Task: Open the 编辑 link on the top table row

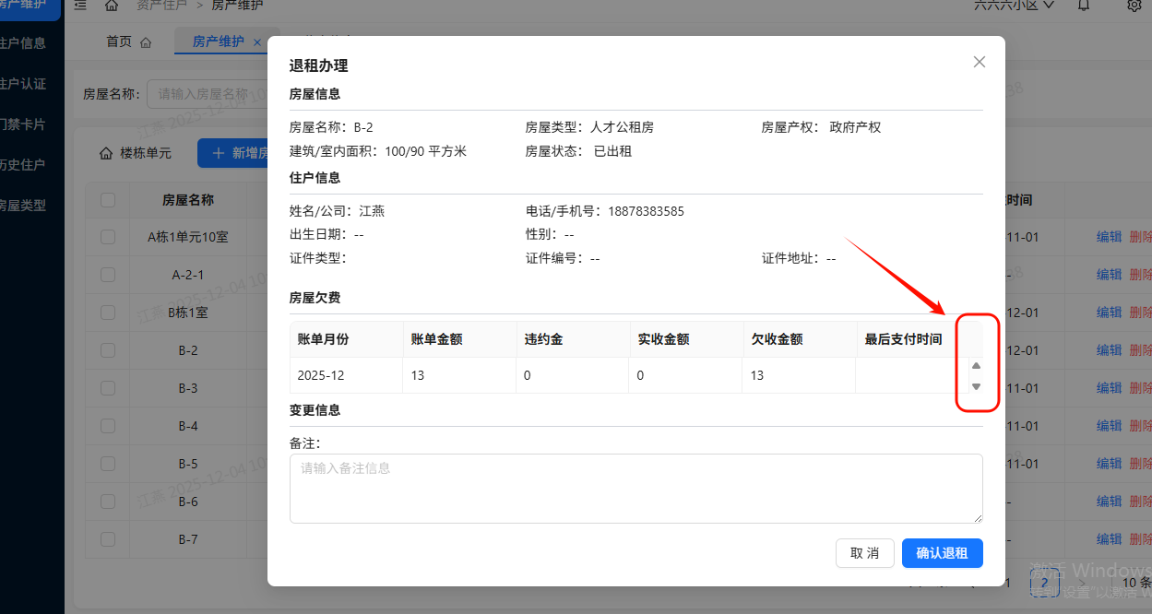Action: (x=1107, y=237)
